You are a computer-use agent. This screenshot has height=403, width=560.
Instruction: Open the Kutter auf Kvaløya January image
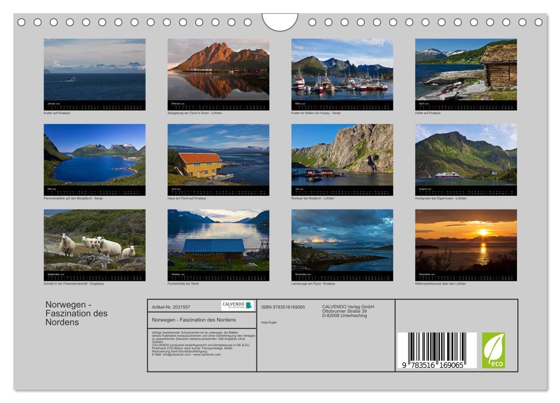click(94, 70)
